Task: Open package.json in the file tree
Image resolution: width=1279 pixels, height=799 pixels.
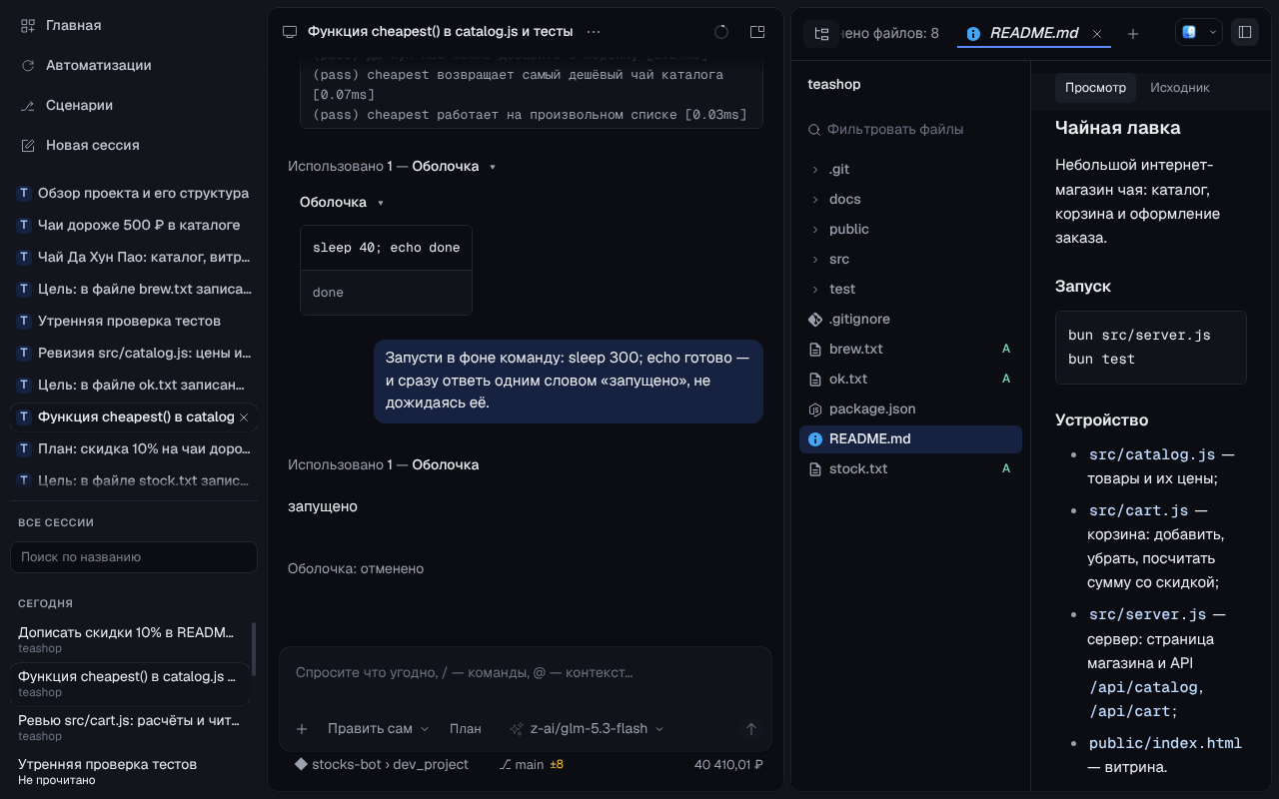Action: (910, 408)
